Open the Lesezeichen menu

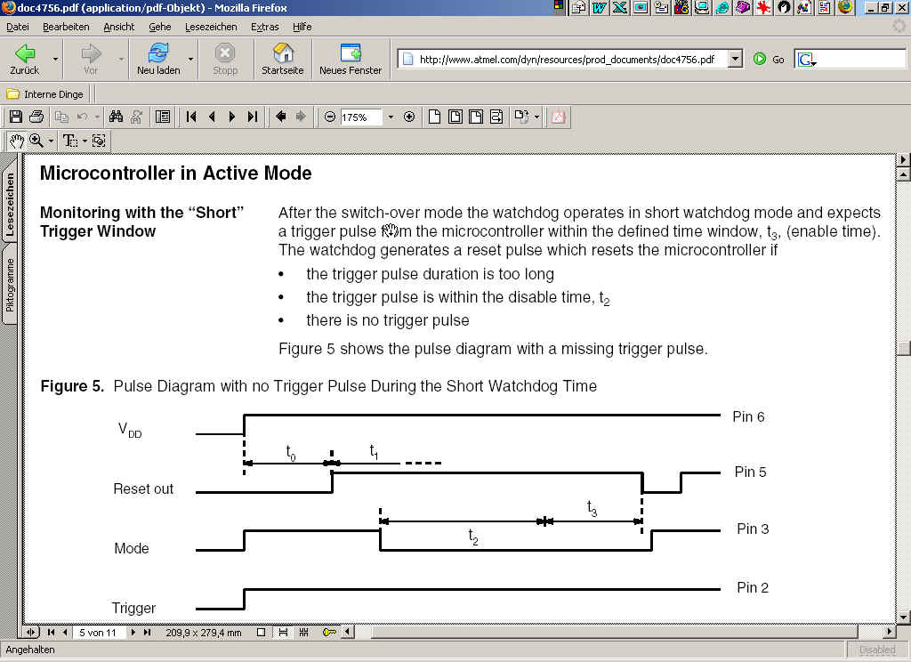click(x=211, y=27)
